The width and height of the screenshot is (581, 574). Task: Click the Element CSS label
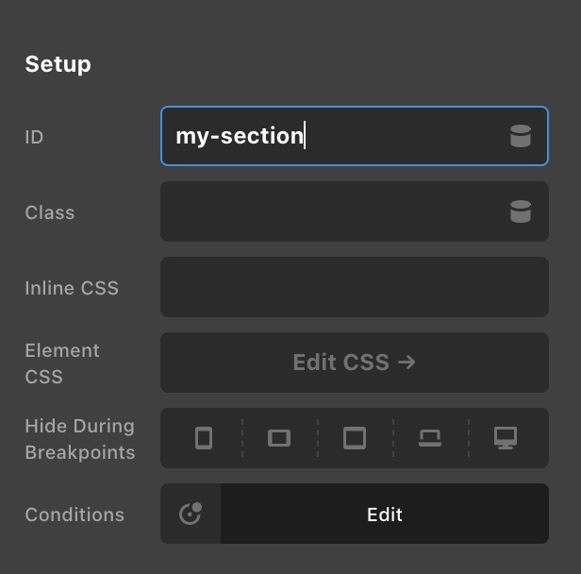point(62,363)
